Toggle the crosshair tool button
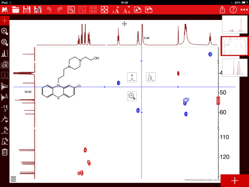This screenshot has width=249, height=187. tap(4, 20)
